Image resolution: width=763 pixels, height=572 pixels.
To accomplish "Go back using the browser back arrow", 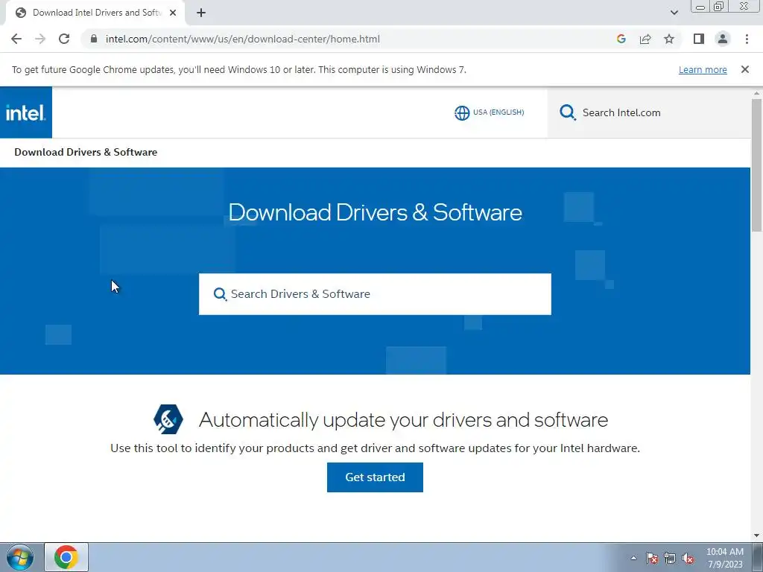I will click(x=16, y=39).
